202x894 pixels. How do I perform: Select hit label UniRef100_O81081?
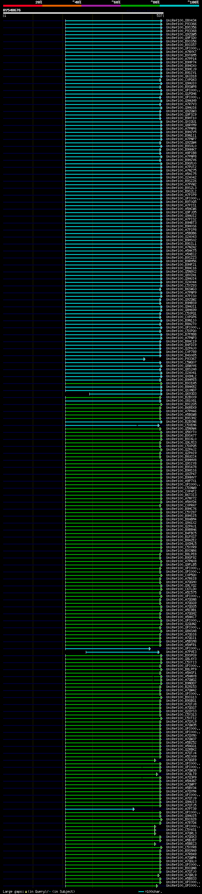[181, 401]
